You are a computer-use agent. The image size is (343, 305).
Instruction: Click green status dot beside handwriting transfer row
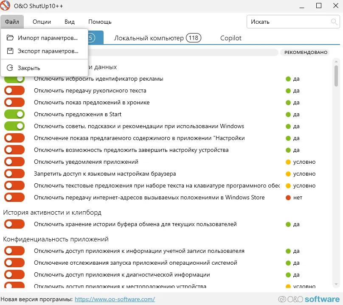(x=288, y=91)
